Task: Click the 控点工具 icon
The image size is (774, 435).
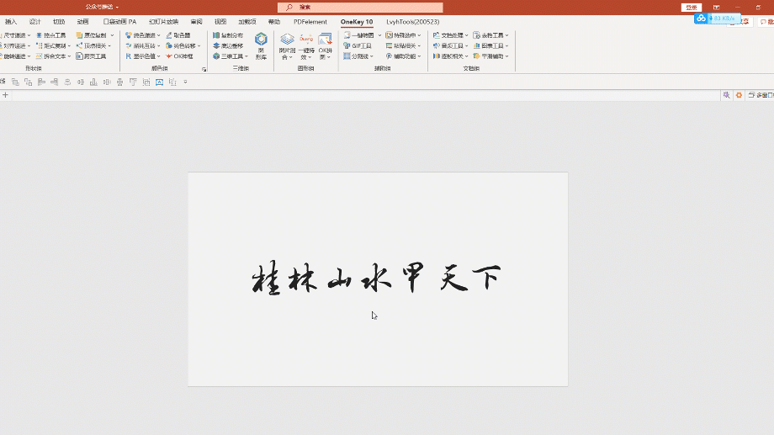Action: [40, 35]
